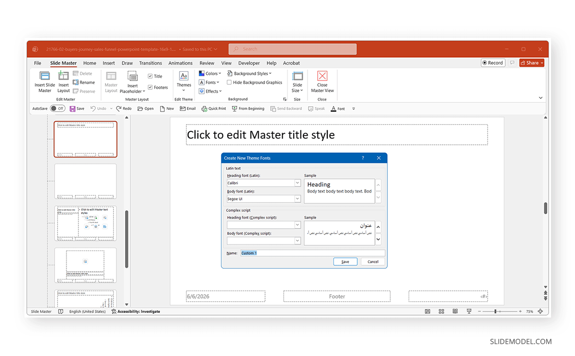Uncheck the Title checkbox
575x356 pixels.
coord(150,76)
